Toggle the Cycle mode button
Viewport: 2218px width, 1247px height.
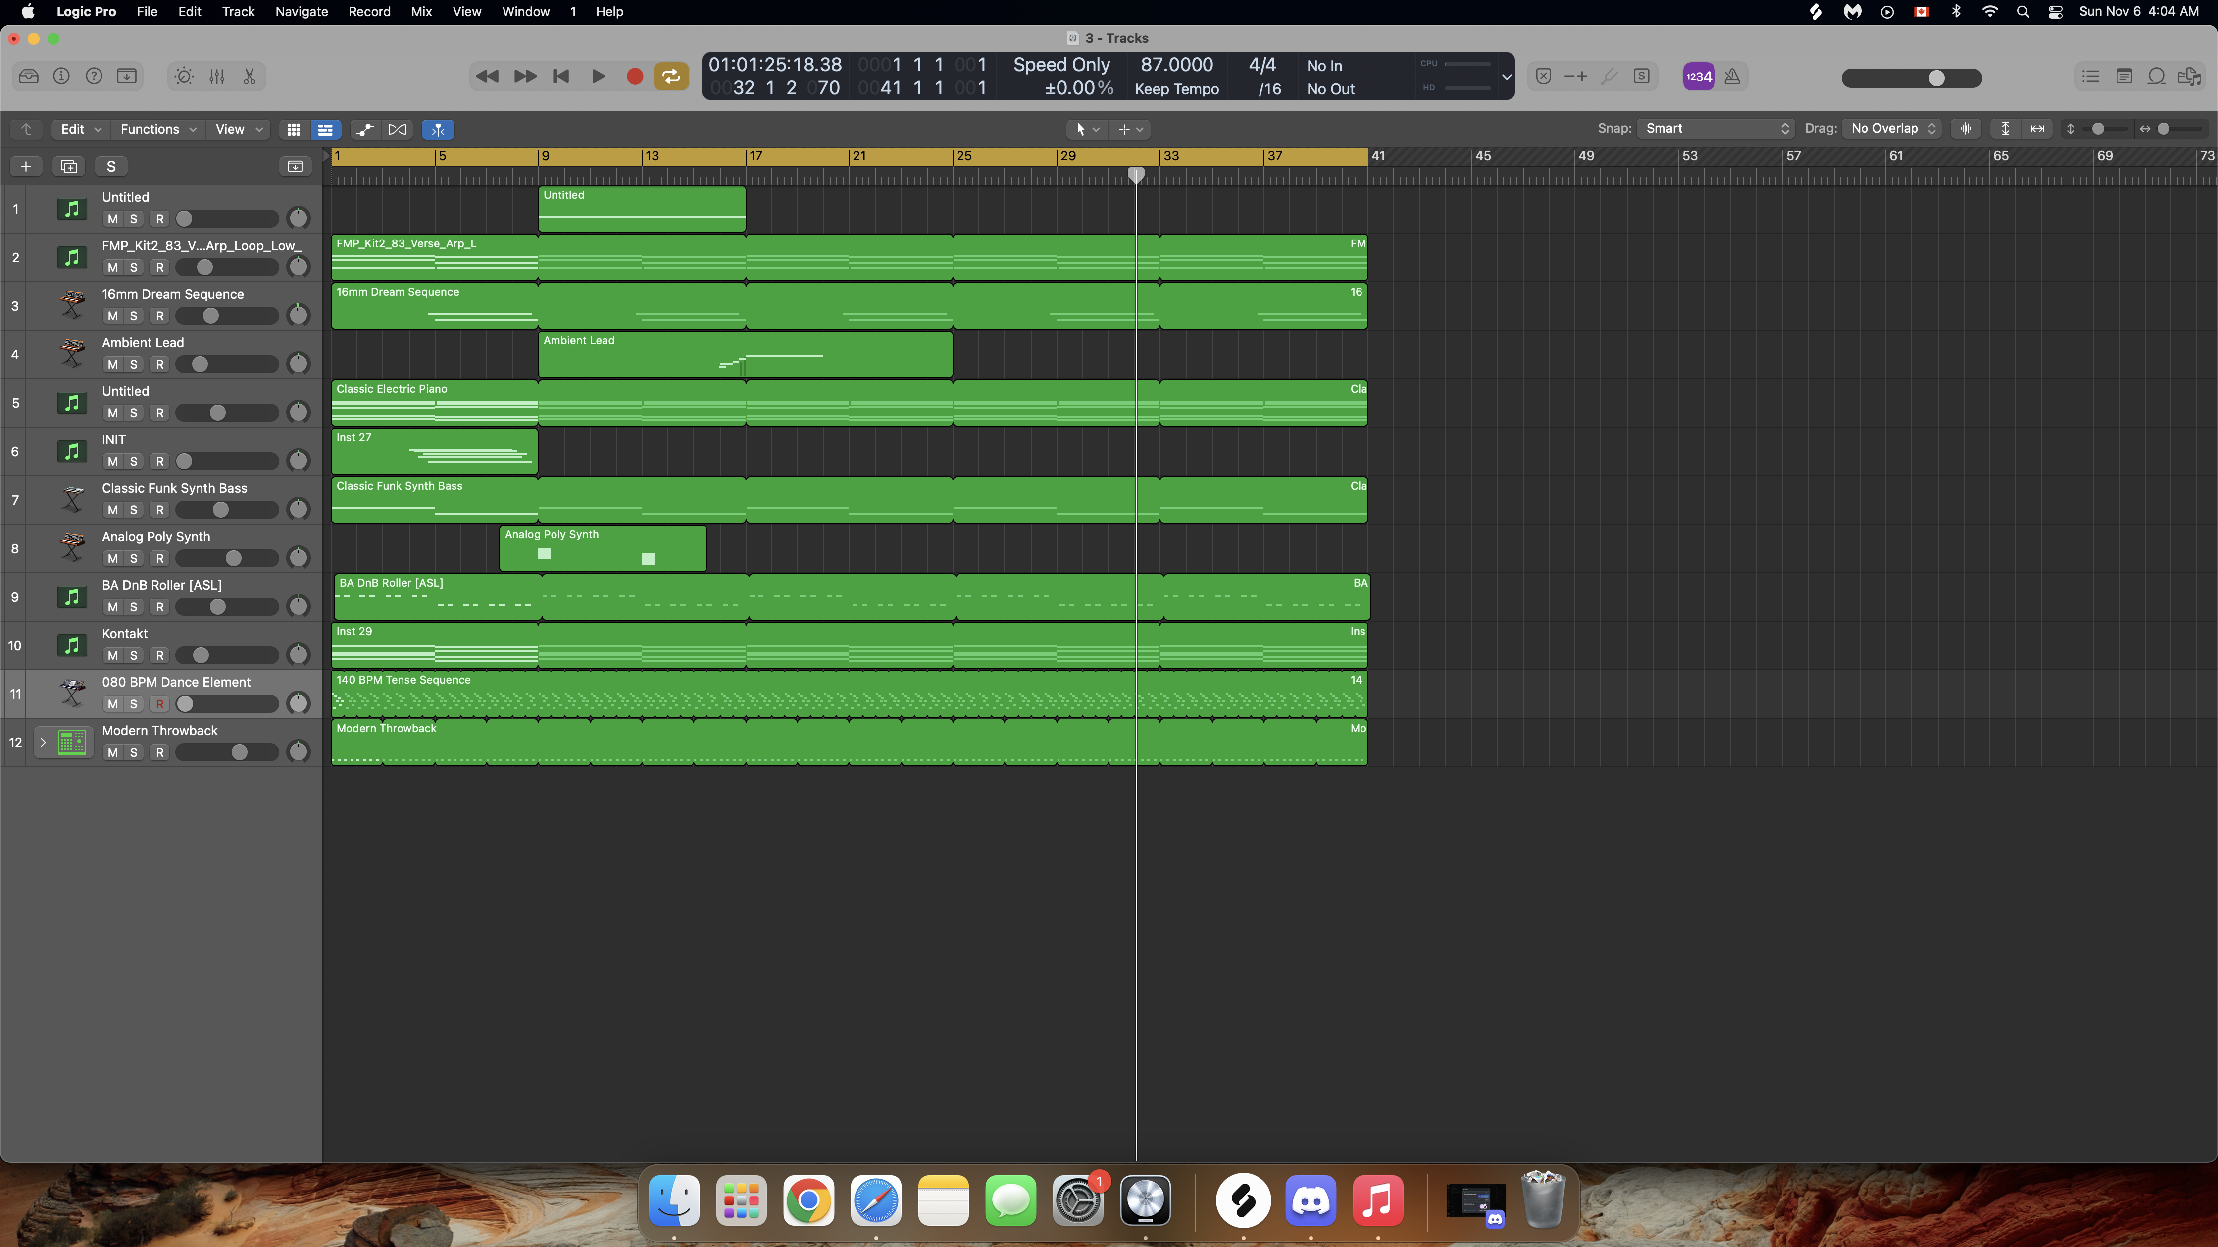671,77
